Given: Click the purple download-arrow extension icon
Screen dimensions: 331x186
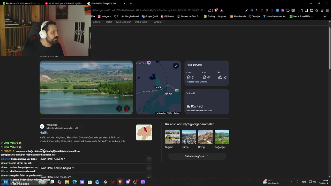Looking at the screenshot, I should pyautogui.click(x=283, y=10).
